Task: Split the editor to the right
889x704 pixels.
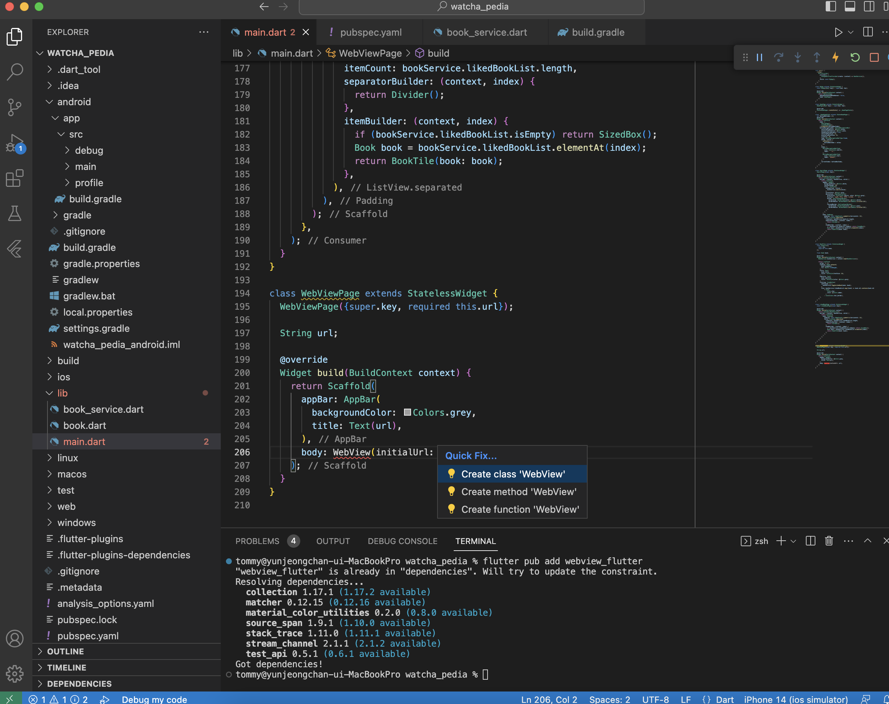Action: (868, 32)
